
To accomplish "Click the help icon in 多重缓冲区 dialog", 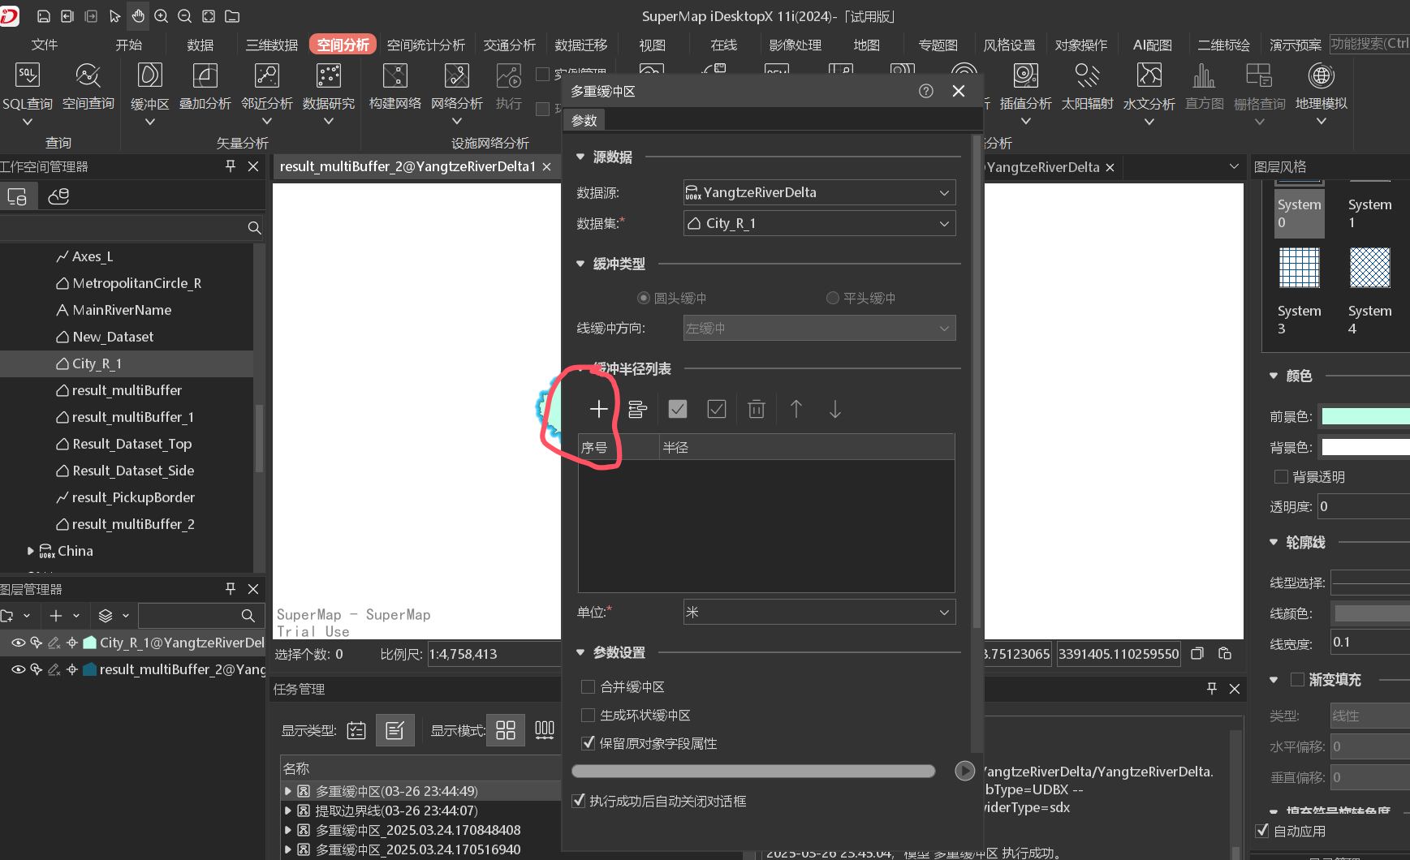I will (x=926, y=91).
